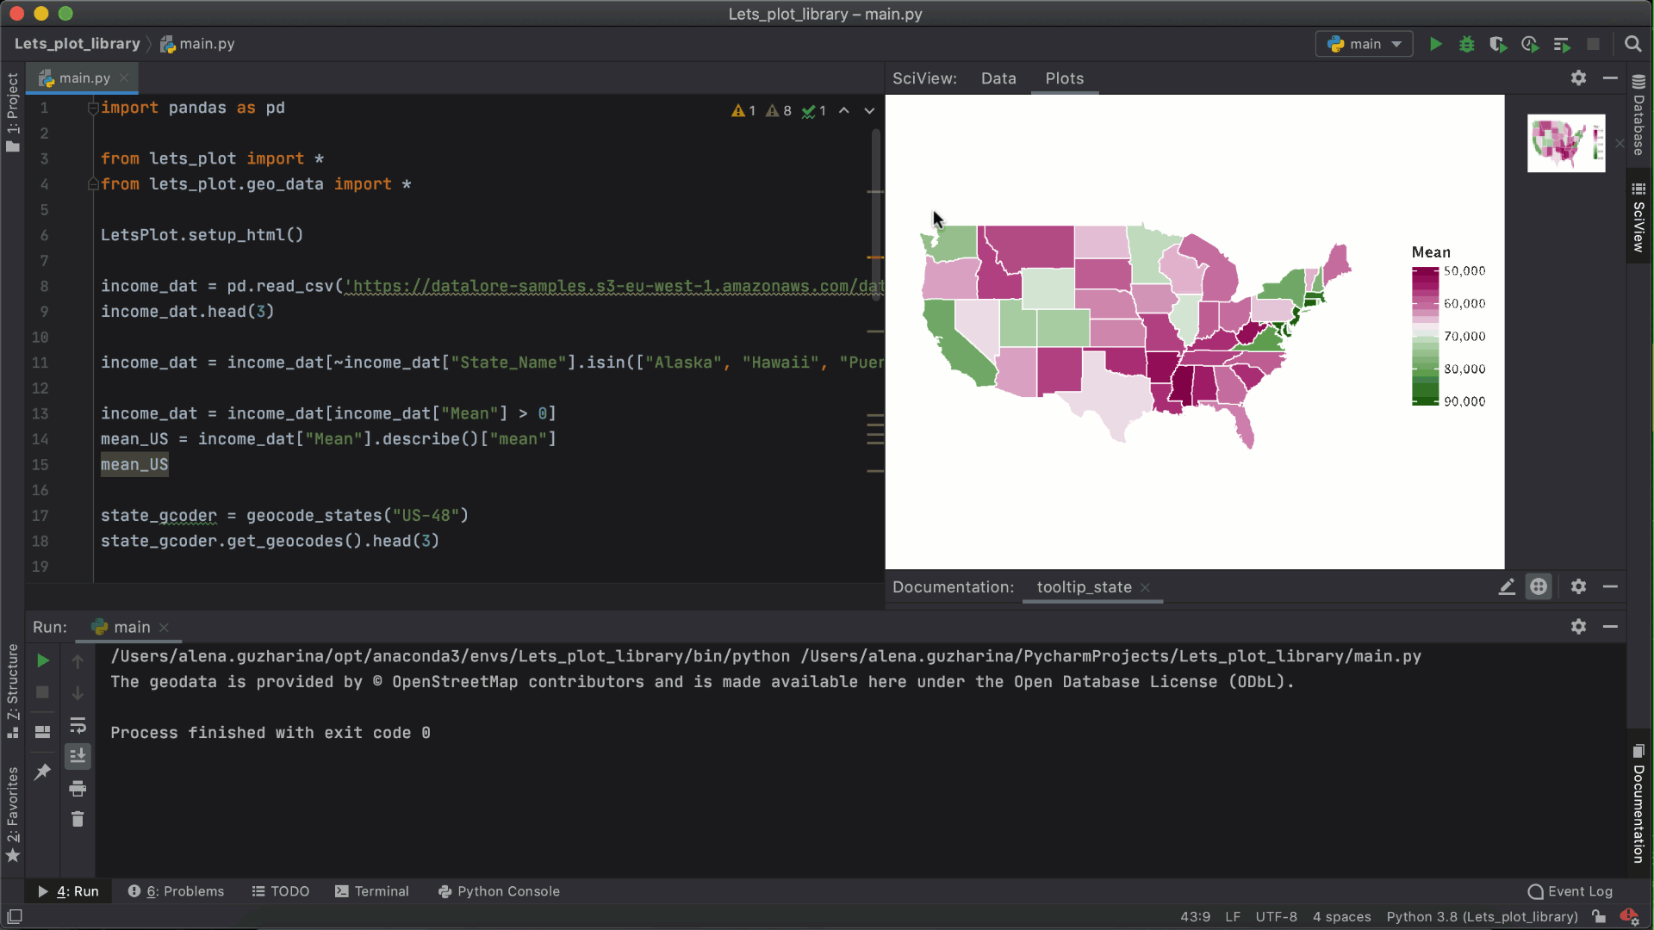
Task: Click the Search Everywhere magnifier icon
Action: pos(1633,44)
